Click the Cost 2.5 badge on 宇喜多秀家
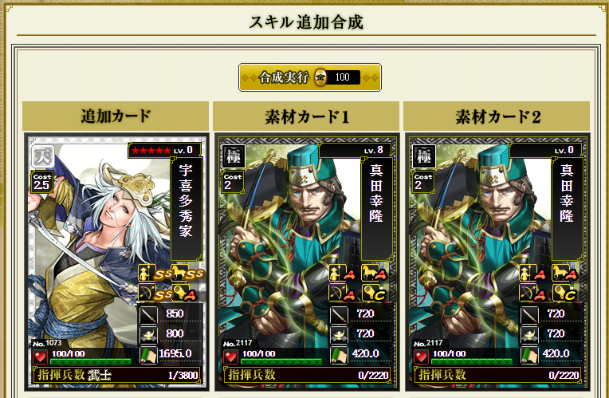The image size is (609, 398). click(41, 182)
